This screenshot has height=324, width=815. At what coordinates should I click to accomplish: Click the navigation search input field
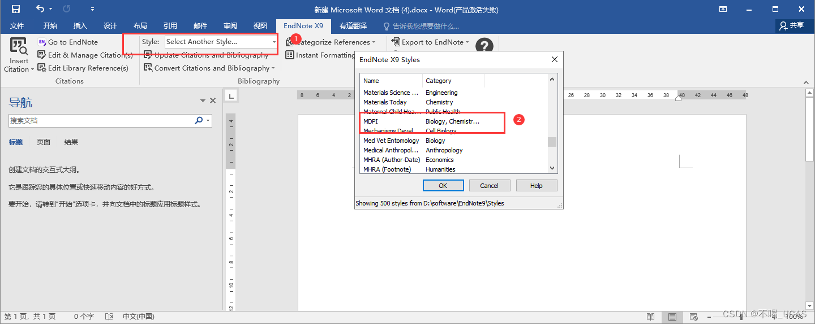[101, 120]
